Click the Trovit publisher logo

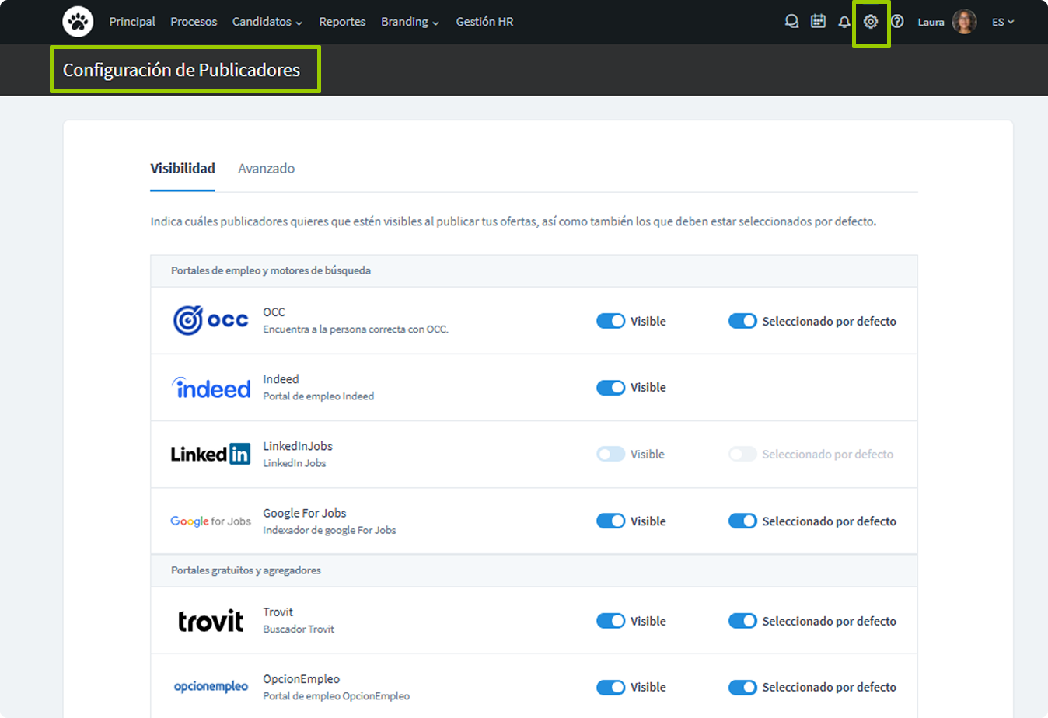[x=211, y=621]
